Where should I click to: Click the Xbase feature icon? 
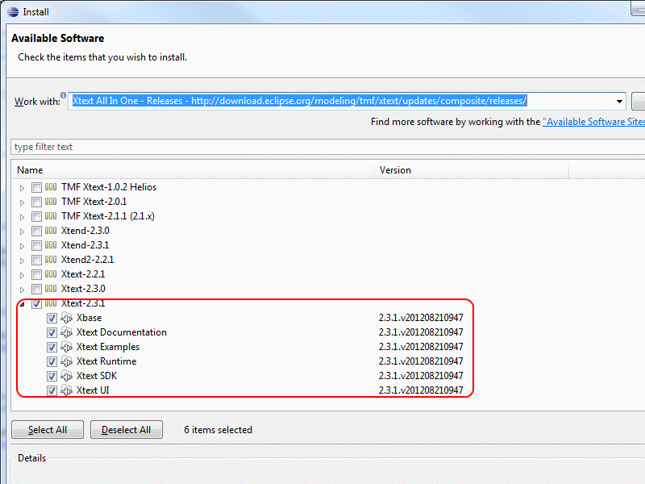(x=66, y=318)
